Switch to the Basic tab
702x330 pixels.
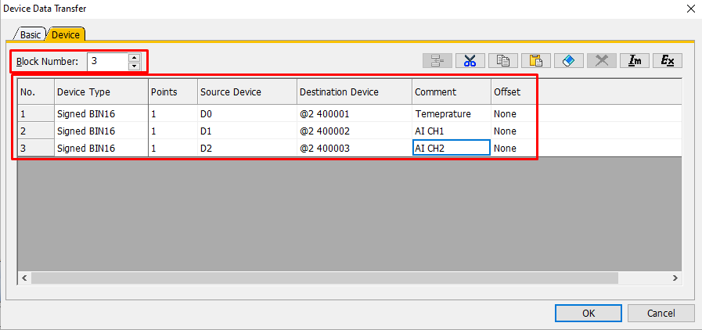pyautogui.click(x=31, y=34)
